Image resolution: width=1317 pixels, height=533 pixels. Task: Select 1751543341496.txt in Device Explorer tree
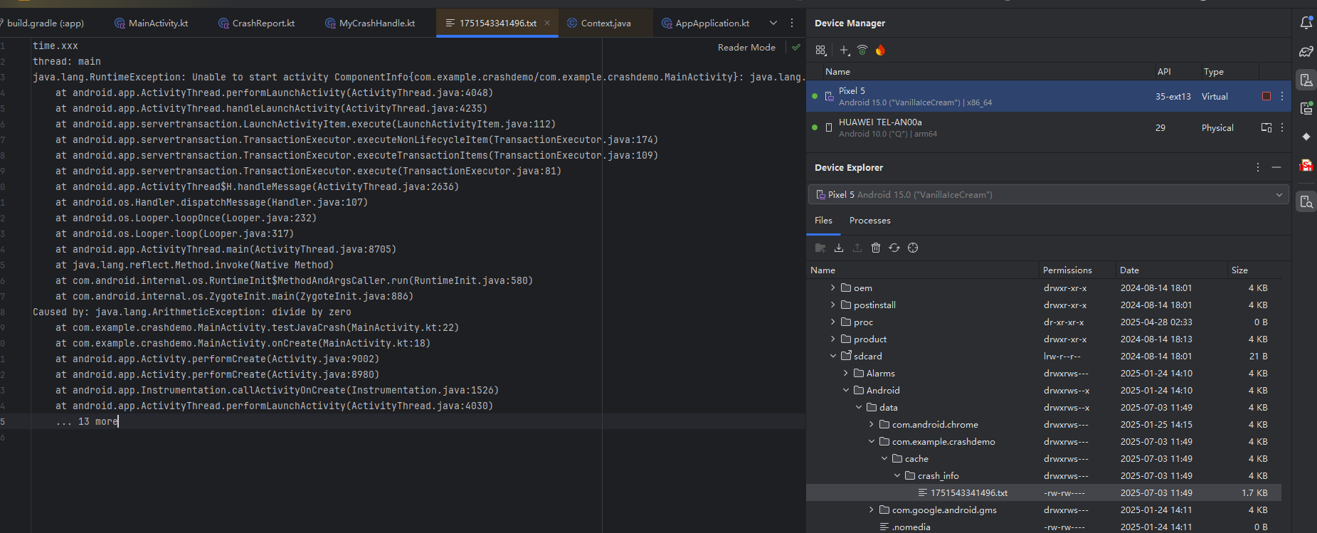click(1044, 492)
